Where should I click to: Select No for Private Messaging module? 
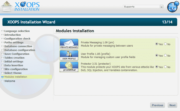[x=165, y=44]
